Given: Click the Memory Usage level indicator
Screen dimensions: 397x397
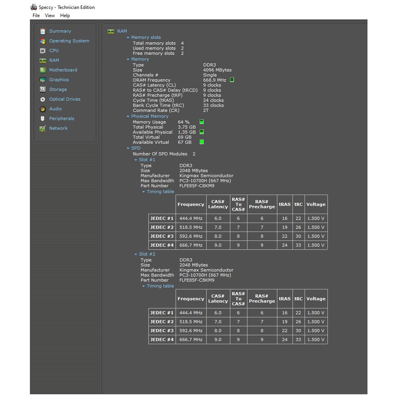Looking at the screenshot, I should coord(202,122).
